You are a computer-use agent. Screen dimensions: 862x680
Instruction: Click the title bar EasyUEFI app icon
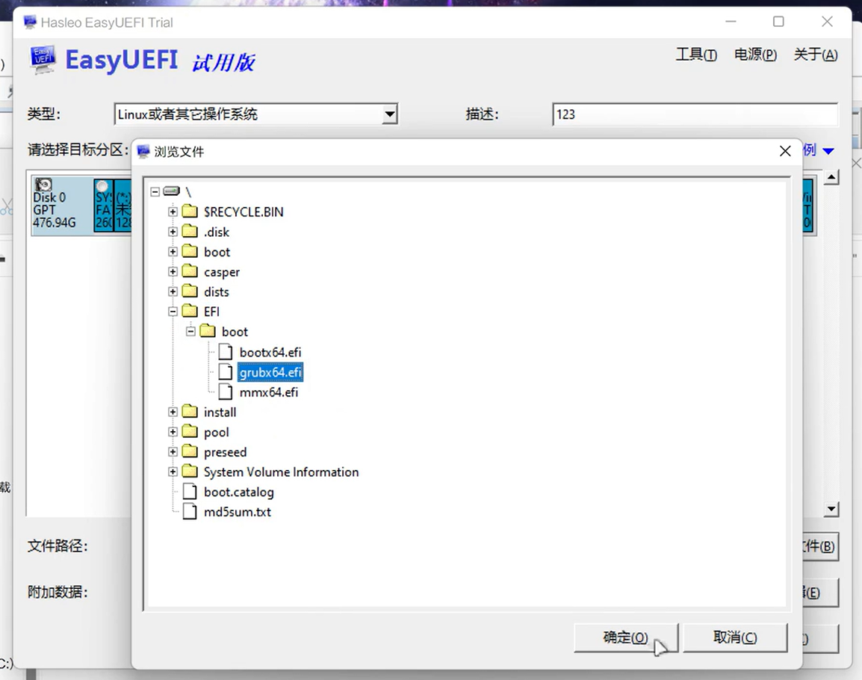pyautogui.click(x=30, y=22)
